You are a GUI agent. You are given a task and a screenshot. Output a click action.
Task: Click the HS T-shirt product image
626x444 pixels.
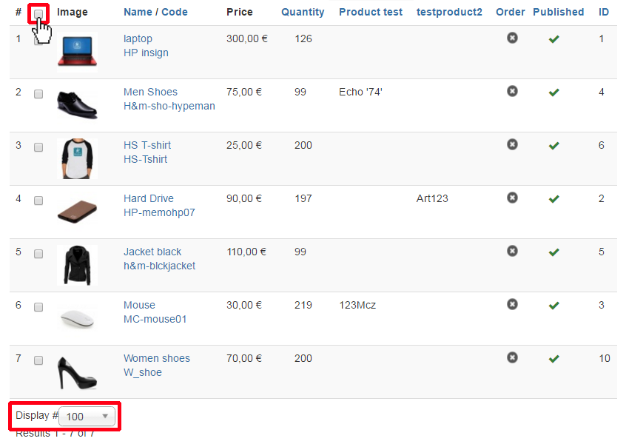[77, 158]
